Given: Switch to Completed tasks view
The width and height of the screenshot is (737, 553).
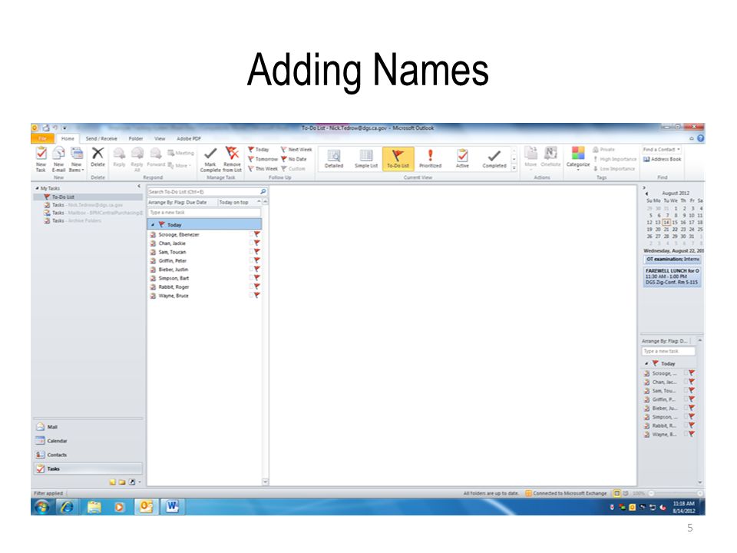Looking at the screenshot, I should [x=494, y=158].
